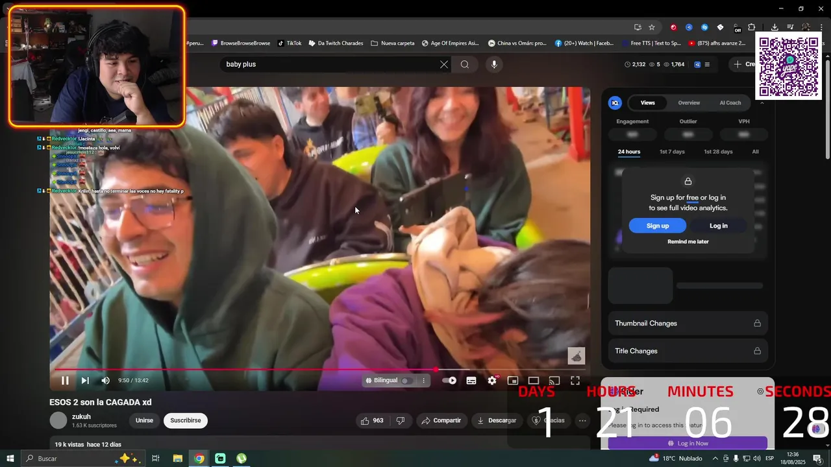Viewport: 831px width, 467px height.
Task: Click the Log in button in the vidIQ panel
Action: click(719, 226)
